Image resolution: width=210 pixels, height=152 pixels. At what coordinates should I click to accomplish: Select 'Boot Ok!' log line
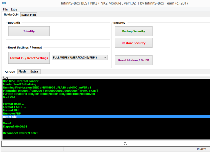click(9, 97)
